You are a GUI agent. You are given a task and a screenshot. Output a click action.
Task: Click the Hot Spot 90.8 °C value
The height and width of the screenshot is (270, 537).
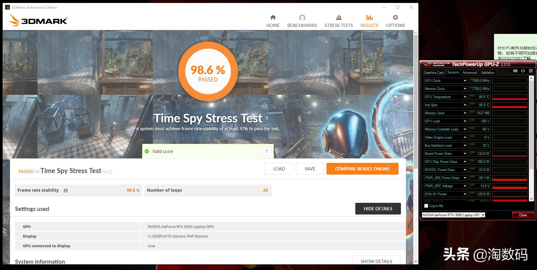(x=480, y=105)
